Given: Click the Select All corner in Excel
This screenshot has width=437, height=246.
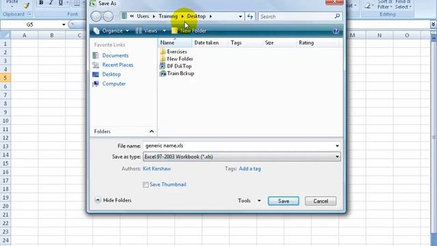Looking at the screenshot, I should 5,36.
